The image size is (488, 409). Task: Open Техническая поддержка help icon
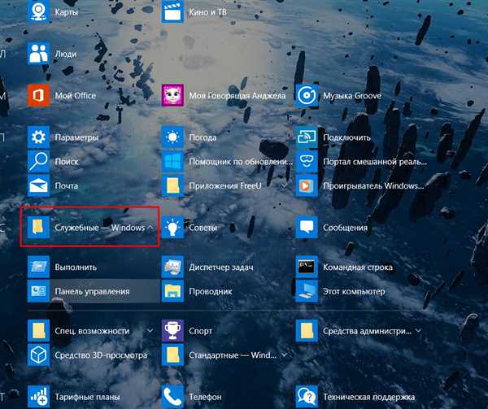click(307, 397)
